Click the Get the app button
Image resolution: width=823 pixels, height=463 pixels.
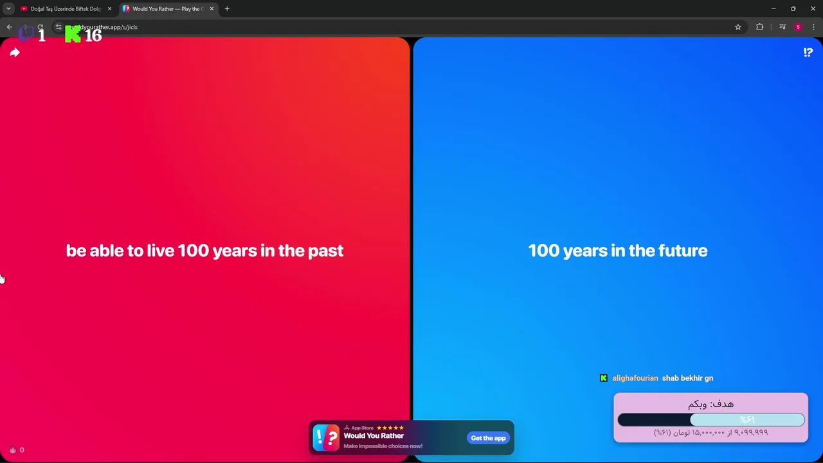[x=489, y=438]
